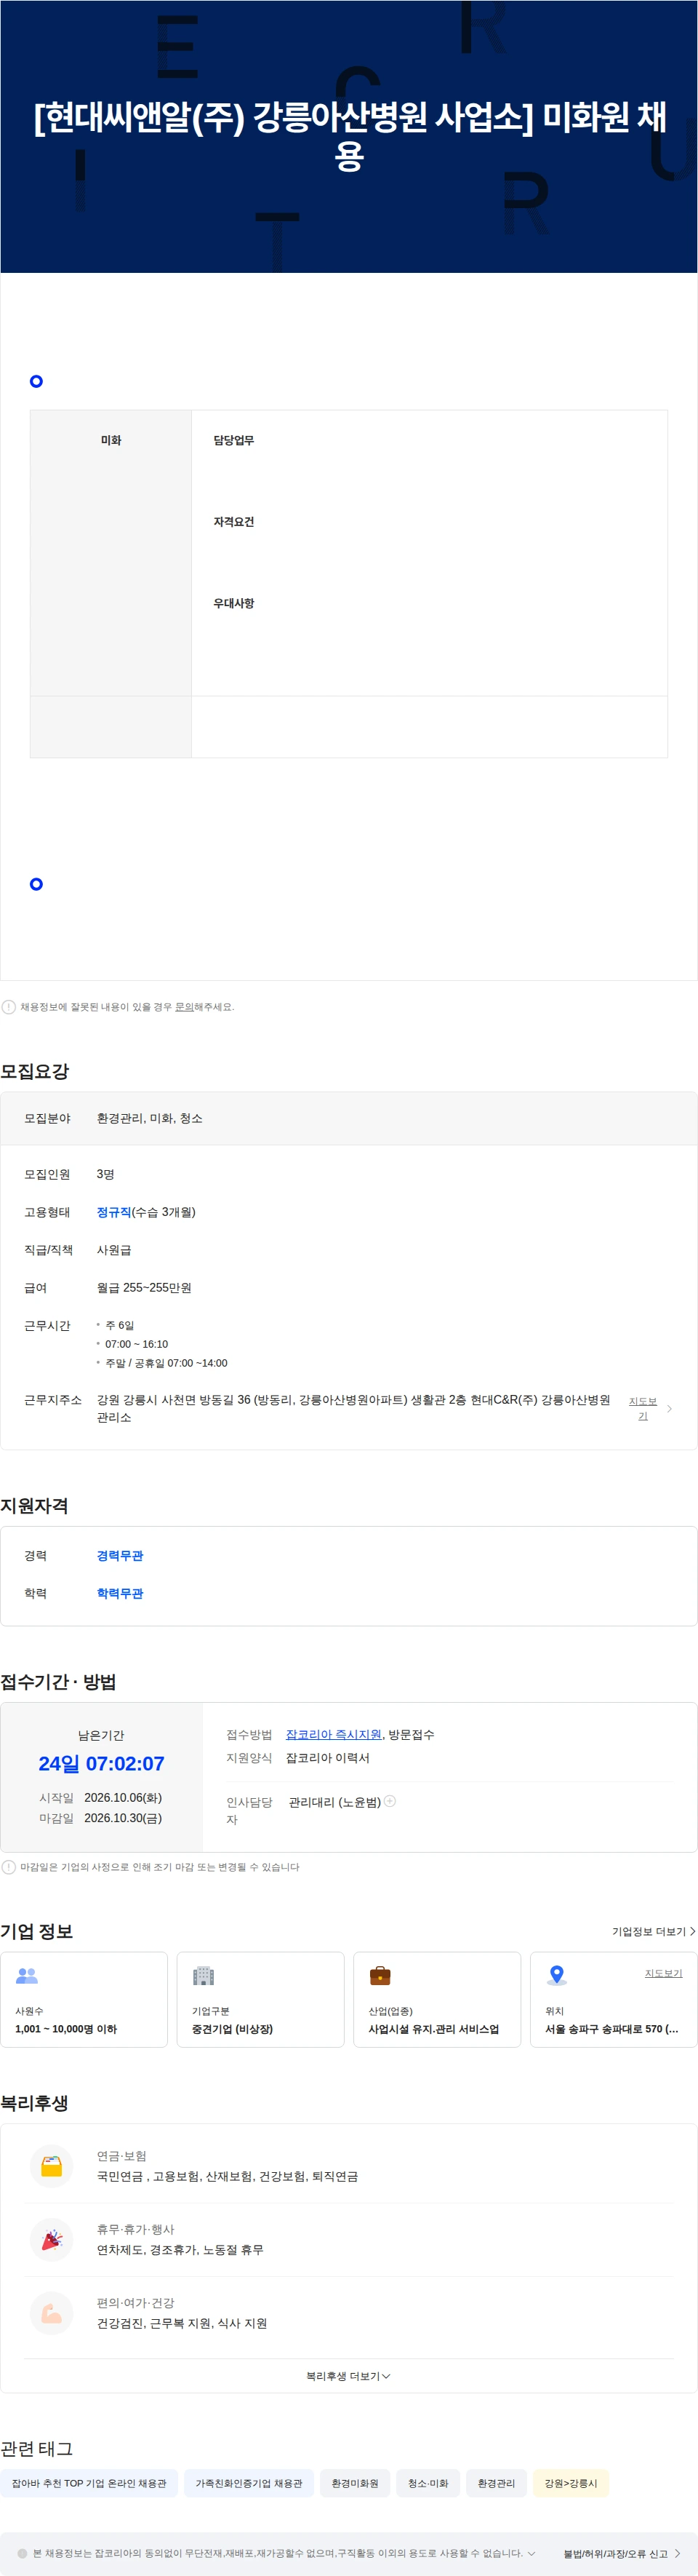Click the first blue circle bullet marker
The image size is (698, 2576).
[37, 381]
